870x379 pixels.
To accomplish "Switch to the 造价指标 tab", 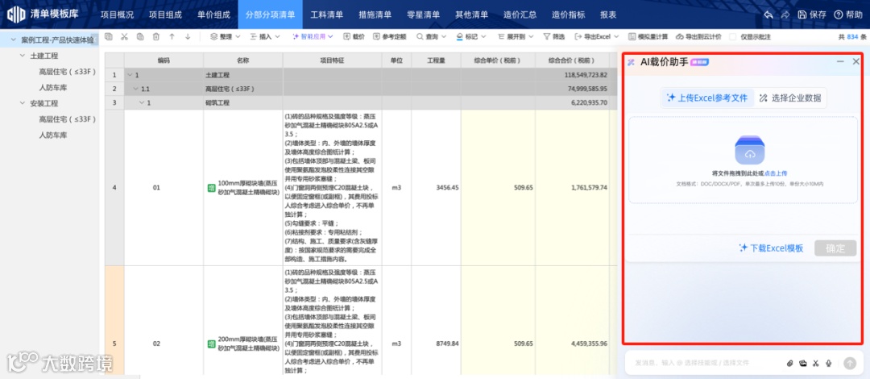I will (x=568, y=15).
